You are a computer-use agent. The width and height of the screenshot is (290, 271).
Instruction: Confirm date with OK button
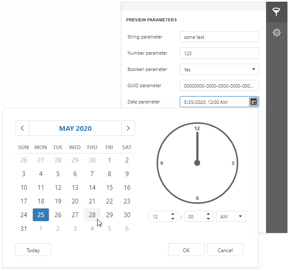pyautogui.click(x=186, y=250)
